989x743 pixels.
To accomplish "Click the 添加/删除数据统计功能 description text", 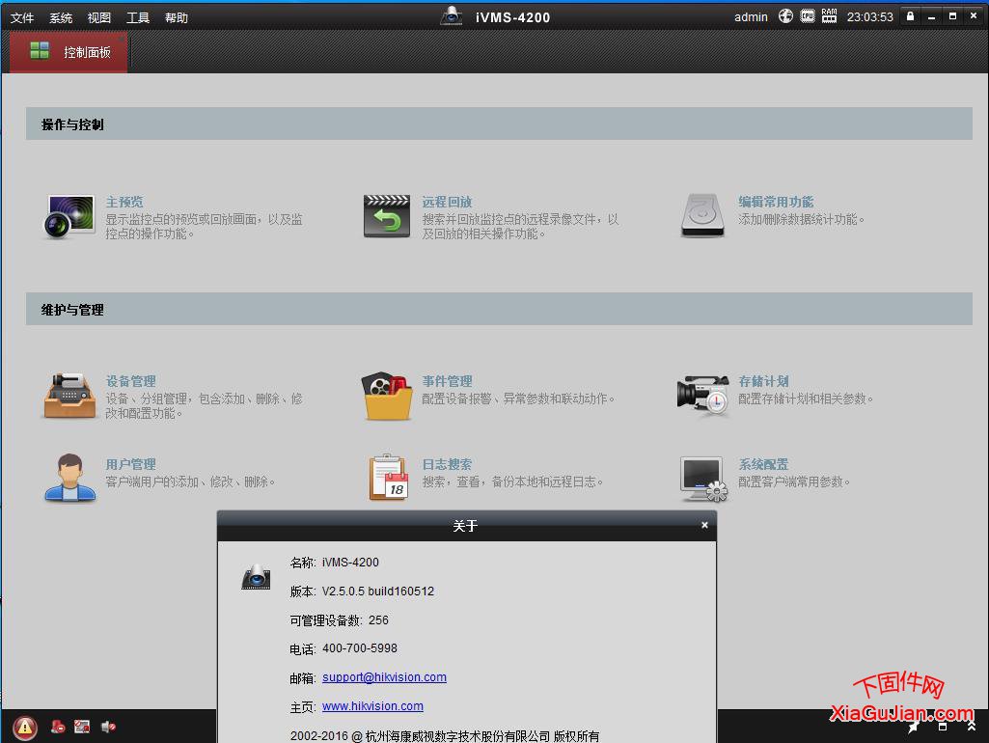I will 802,219.
